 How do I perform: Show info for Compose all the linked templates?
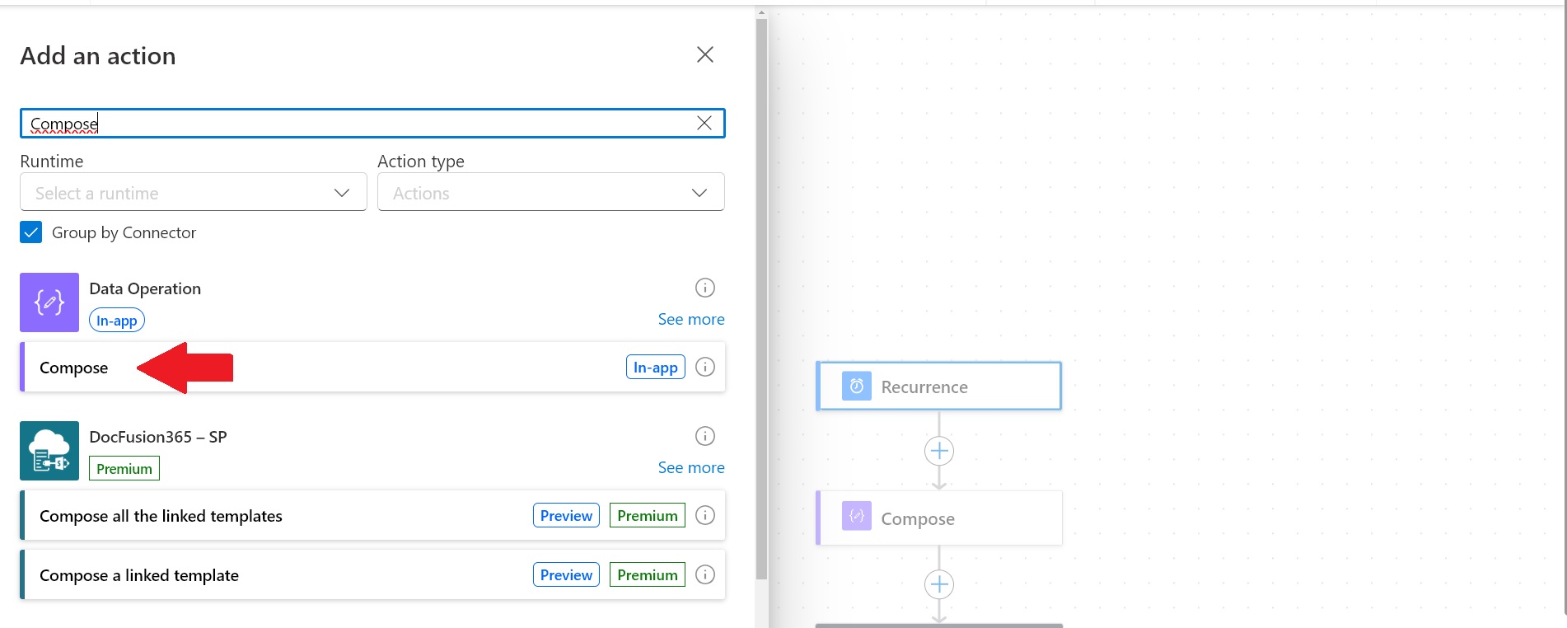coord(704,515)
